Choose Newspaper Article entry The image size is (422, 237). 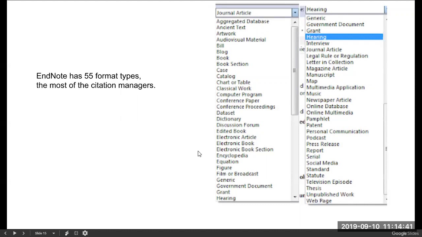[x=329, y=100]
